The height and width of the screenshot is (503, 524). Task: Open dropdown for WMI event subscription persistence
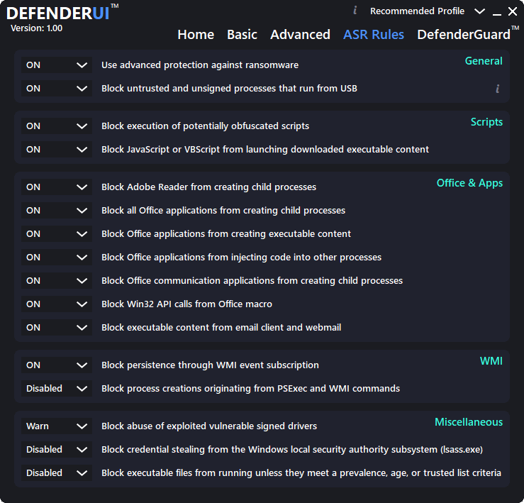(57, 365)
